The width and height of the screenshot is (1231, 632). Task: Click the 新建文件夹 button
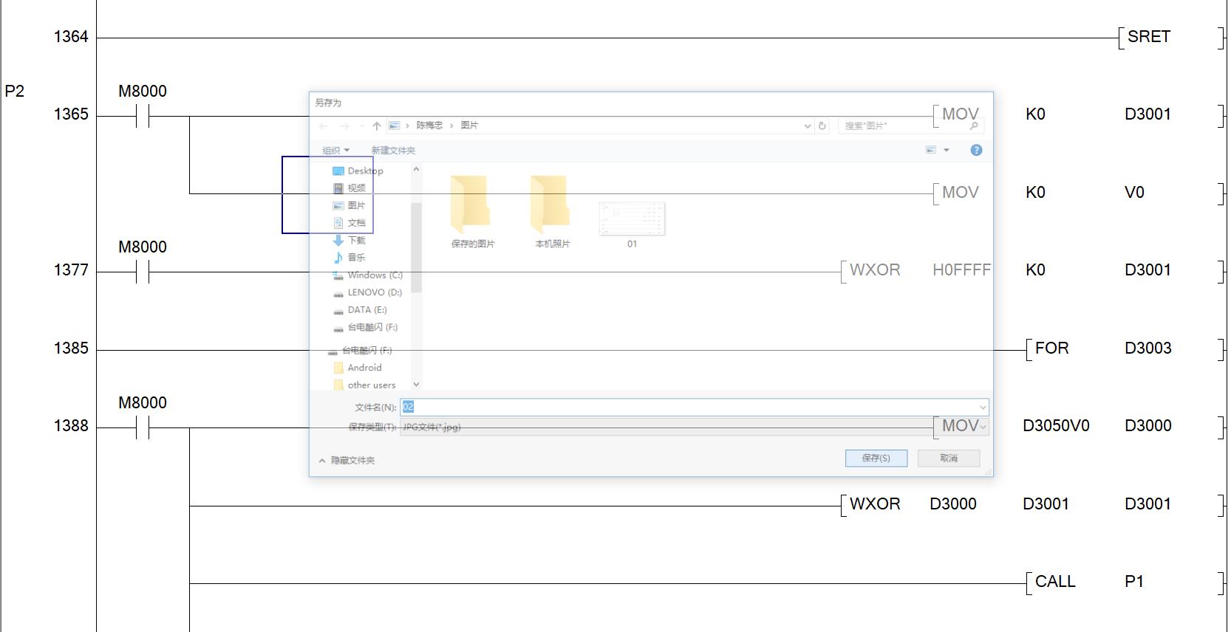coord(393,151)
